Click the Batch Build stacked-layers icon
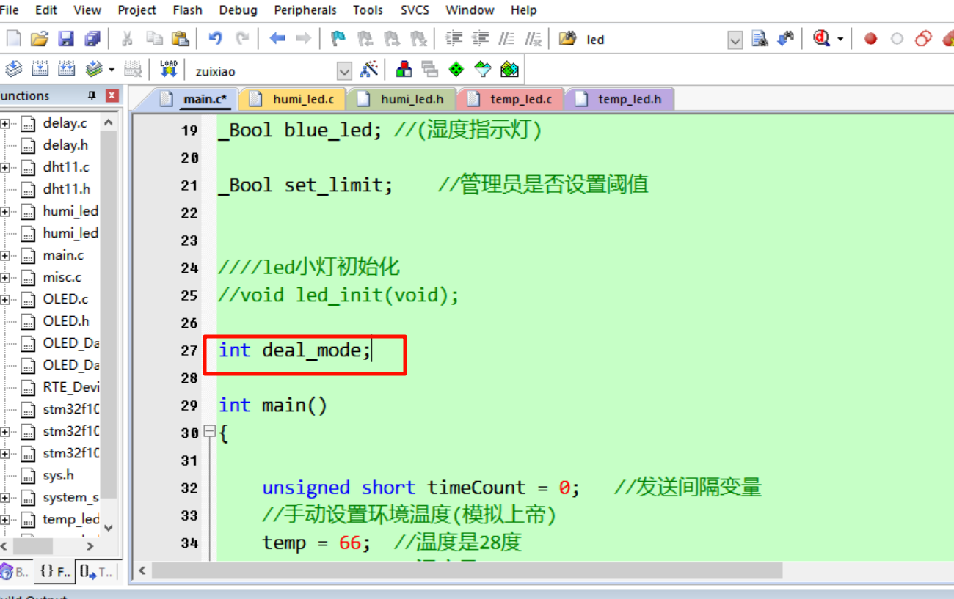Image resolution: width=954 pixels, height=599 pixels. [93, 69]
